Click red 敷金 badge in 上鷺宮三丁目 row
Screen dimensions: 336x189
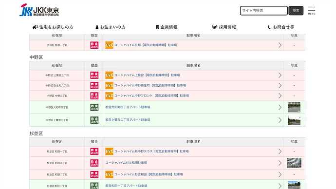point(94,75)
